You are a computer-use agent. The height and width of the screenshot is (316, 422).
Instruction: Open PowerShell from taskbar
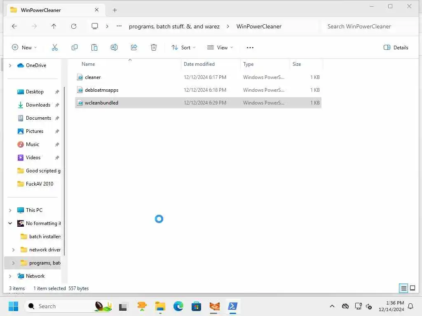click(232, 306)
